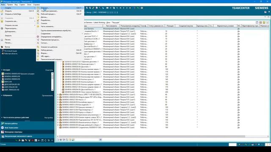Image resolution: width=271 pixels, height=152 pixels.
Task: Open the Рабочая область link
Action: [11, 54]
